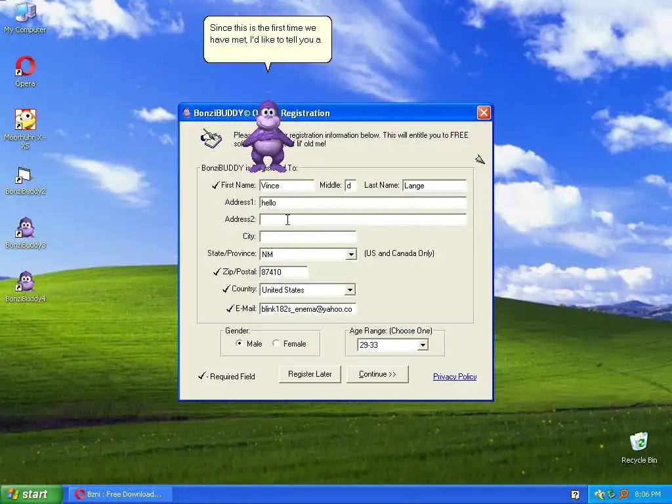The height and width of the screenshot is (504, 672).
Task: Click Bonzi's speech balloon
Action: click(268, 39)
